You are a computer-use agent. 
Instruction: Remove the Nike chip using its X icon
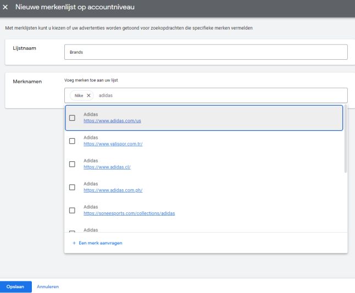[x=89, y=95]
